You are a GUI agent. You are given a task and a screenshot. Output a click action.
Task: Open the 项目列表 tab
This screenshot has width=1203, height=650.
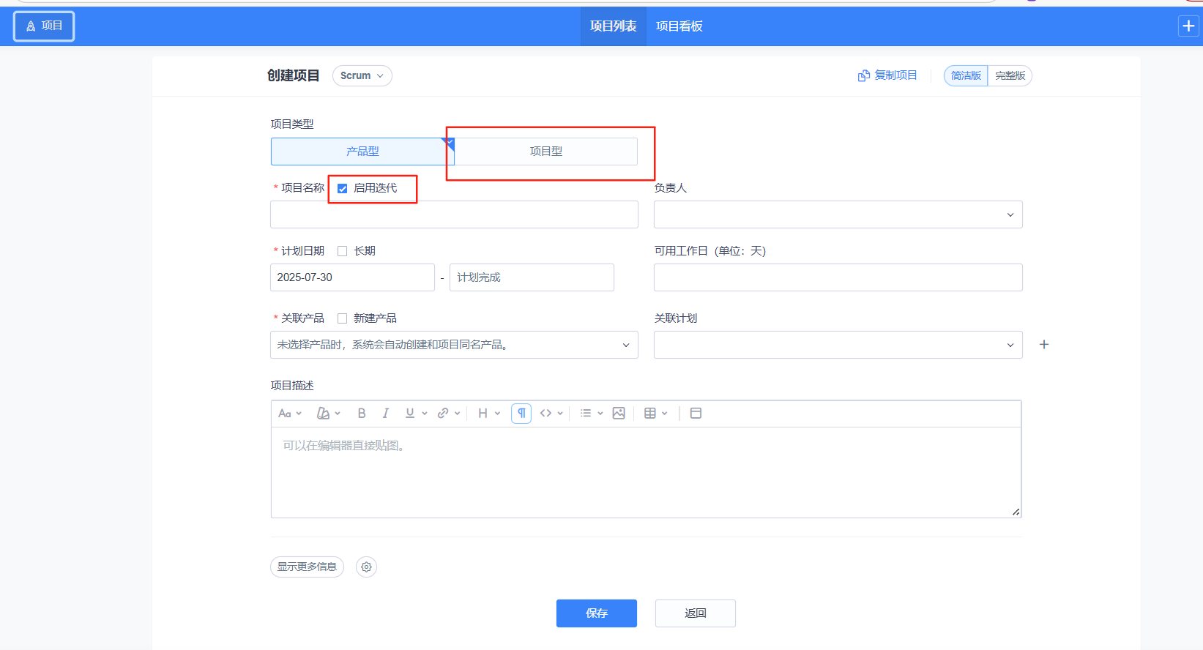[x=614, y=26]
